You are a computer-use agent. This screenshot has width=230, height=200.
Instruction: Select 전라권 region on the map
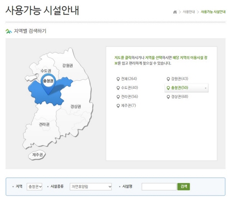point(44,125)
